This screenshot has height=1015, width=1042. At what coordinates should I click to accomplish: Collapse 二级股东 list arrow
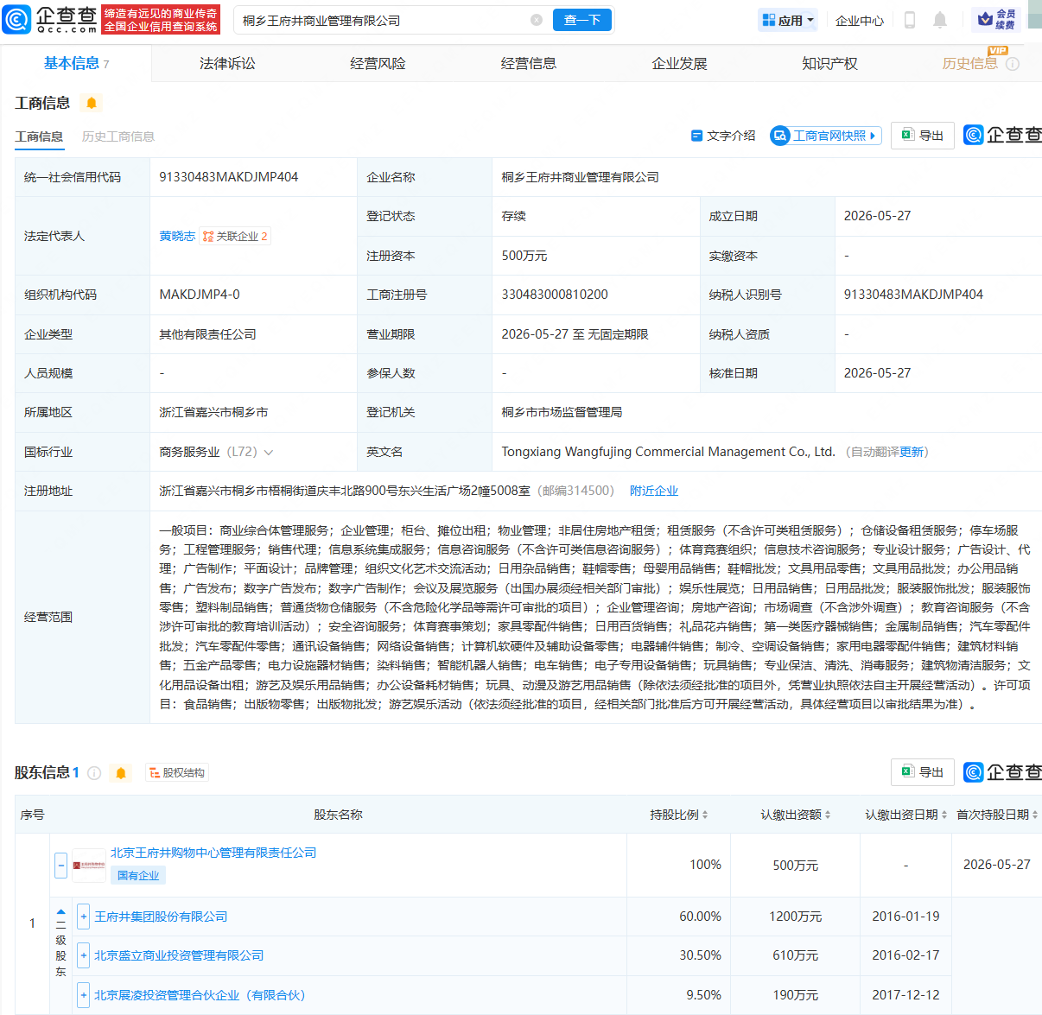tap(61, 911)
